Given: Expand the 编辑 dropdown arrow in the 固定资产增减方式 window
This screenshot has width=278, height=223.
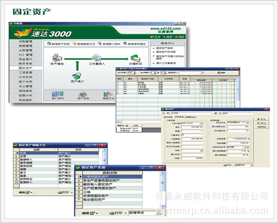Looking at the screenshot, I should click(x=32, y=193).
